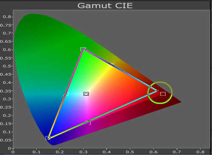The height and width of the screenshot is (155, 212).
Task: Click the white point marker at center
Action: [86, 94]
